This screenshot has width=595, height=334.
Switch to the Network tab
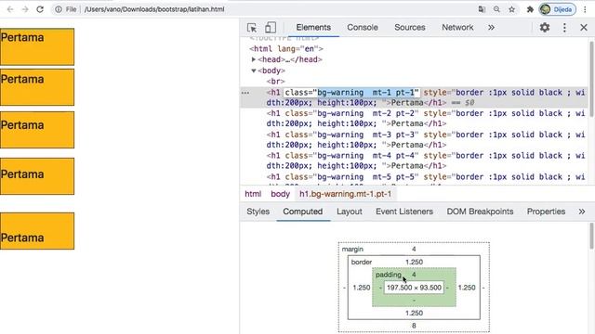pyautogui.click(x=457, y=27)
